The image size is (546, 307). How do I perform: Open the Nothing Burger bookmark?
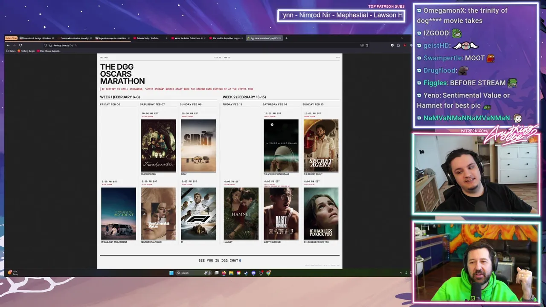coord(26,51)
